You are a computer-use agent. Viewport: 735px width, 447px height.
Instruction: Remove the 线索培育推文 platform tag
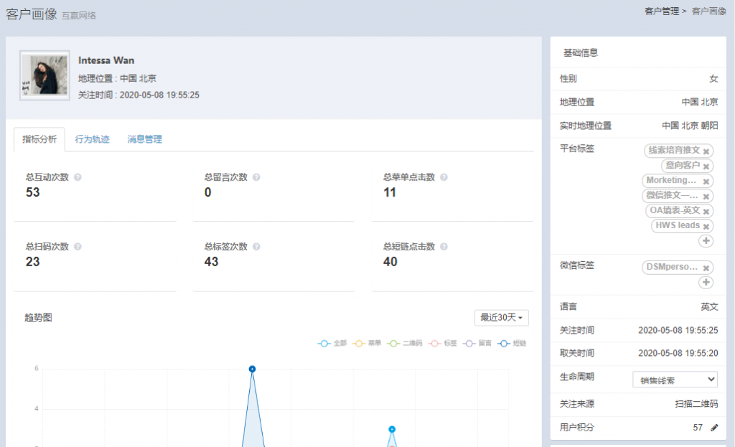(x=706, y=151)
